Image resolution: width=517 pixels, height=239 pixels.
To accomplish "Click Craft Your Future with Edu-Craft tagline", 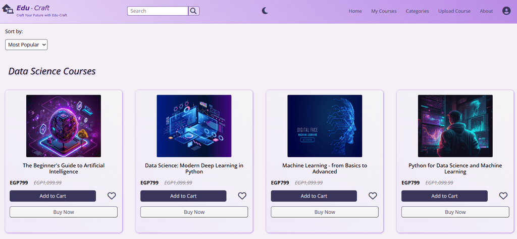I will (42, 15).
